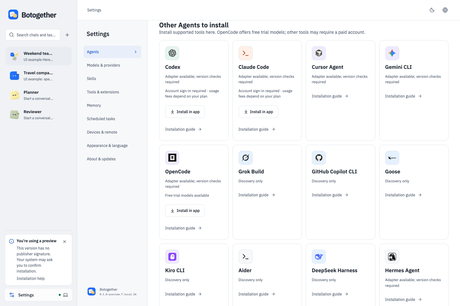460x306 pixels.
Task: Click the Gemini CLI star icon
Action: [x=392, y=53]
